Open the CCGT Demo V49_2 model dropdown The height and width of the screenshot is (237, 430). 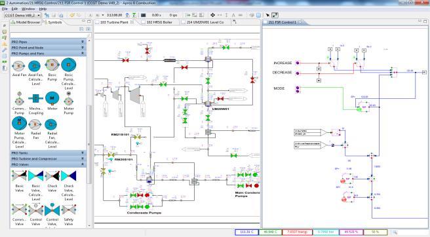pyautogui.click(x=23, y=15)
